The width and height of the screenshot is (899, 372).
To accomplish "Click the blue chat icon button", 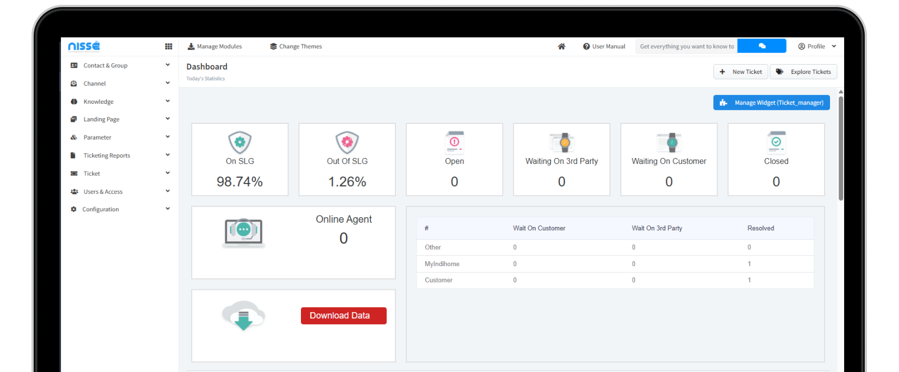I will click(762, 46).
